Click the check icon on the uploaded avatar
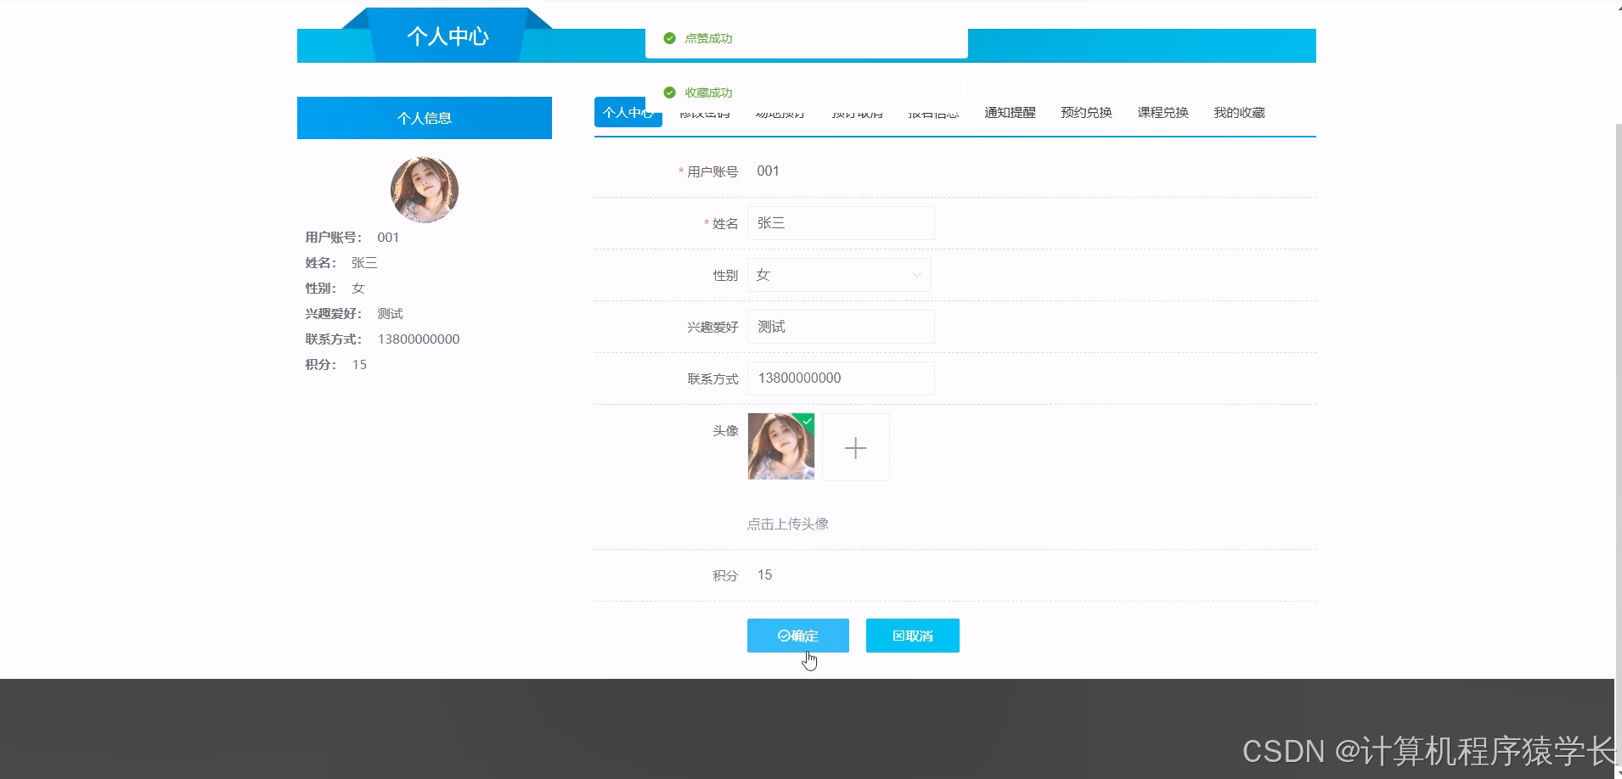 pos(807,420)
